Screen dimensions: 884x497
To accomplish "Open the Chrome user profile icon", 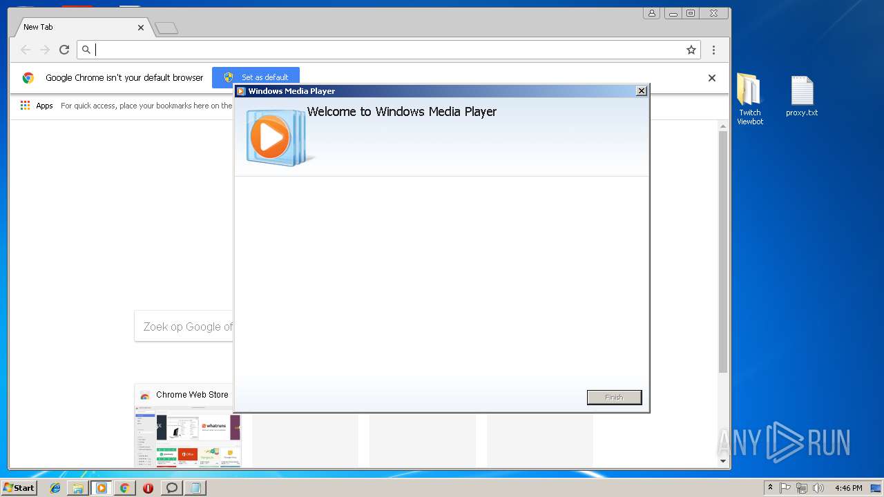I will (x=651, y=13).
